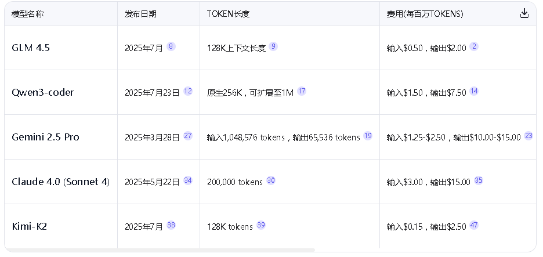The image size is (543, 257).
Task: Click citation badge 17 next to 256K context
Action: coord(302,91)
